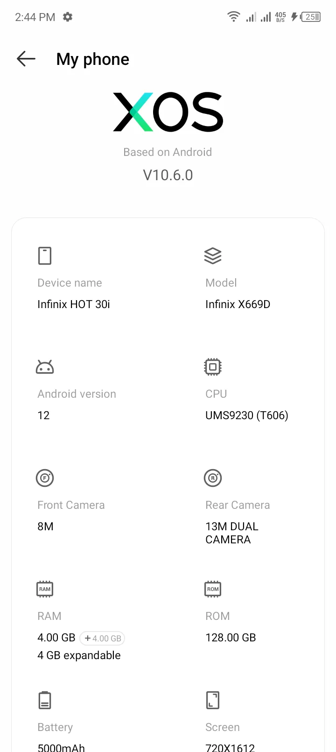
Task: Open the +4.00 GB RAM expansion badge
Action: click(x=102, y=638)
